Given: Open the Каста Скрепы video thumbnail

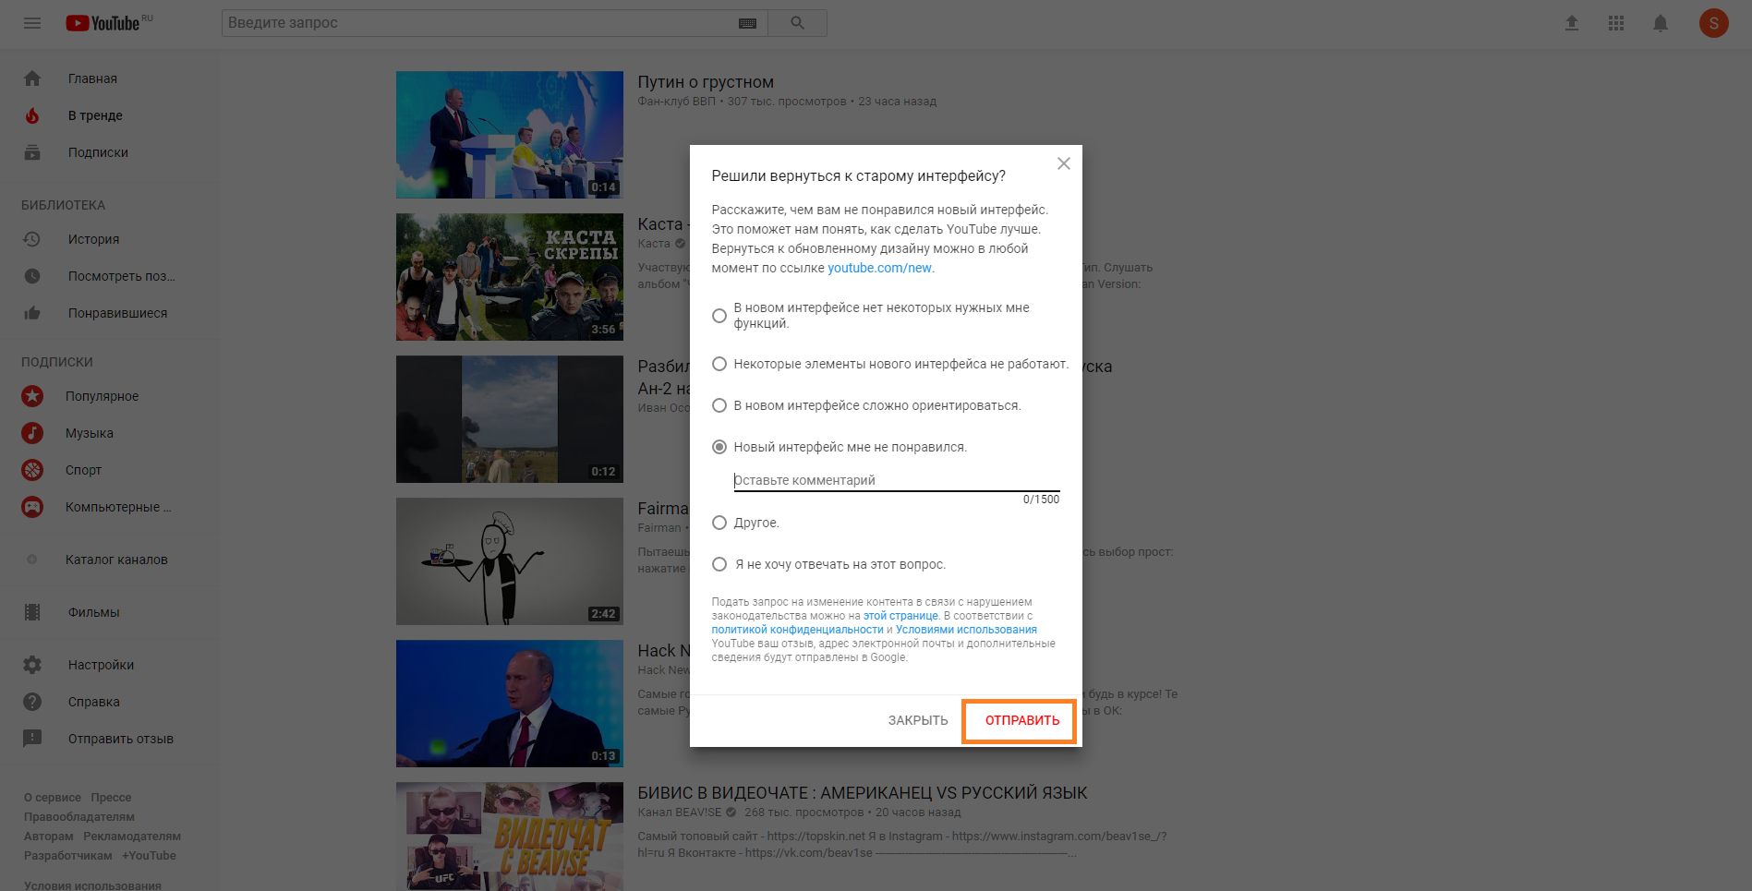Looking at the screenshot, I should point(510,277).
